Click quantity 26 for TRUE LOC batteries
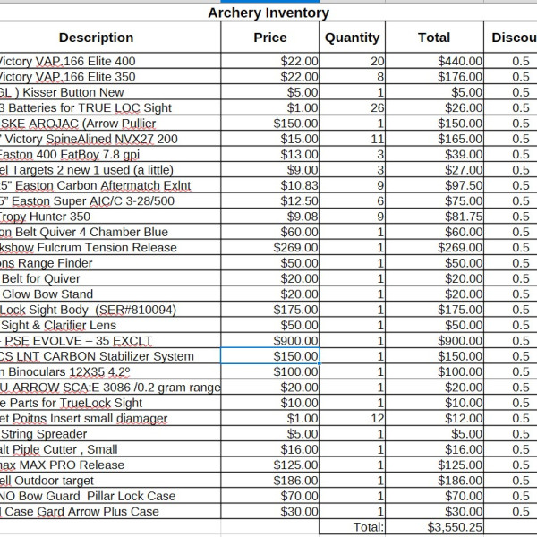The image size is (537, 537). [x=352, y=108]
